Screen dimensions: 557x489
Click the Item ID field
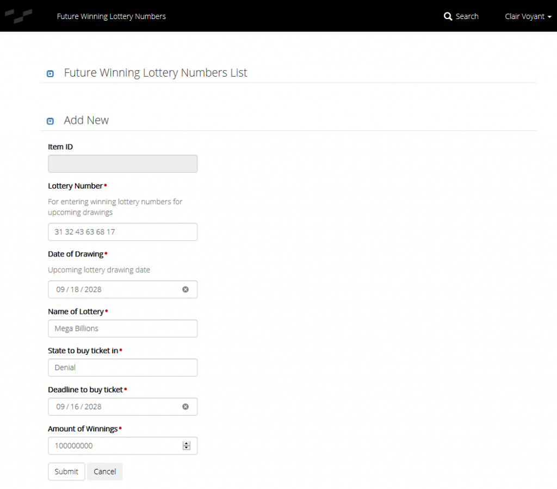[x=122, y=164]
